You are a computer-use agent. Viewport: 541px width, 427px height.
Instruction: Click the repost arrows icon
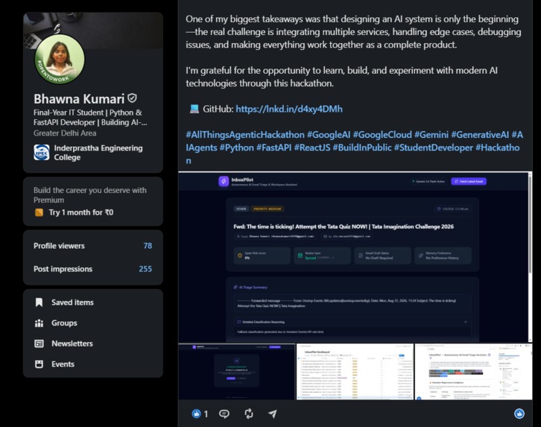tap(249, 414)
